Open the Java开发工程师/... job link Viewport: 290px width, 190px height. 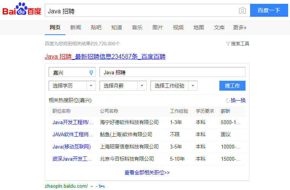point(73,123)
